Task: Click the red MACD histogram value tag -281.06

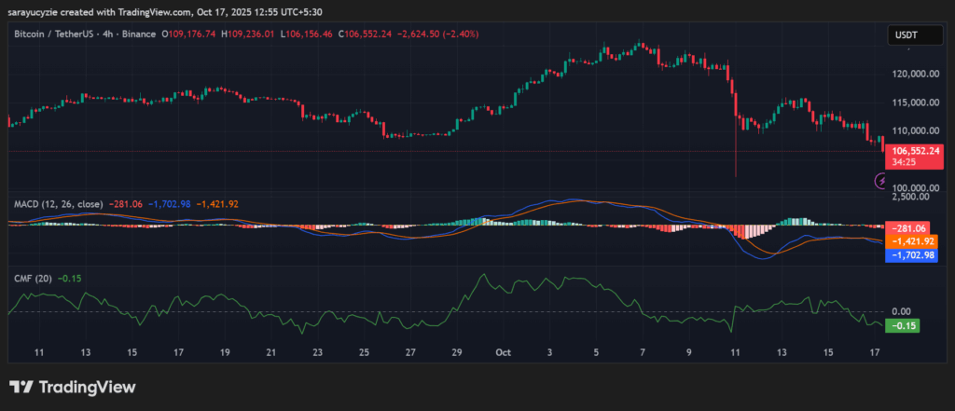Action: 907,227
